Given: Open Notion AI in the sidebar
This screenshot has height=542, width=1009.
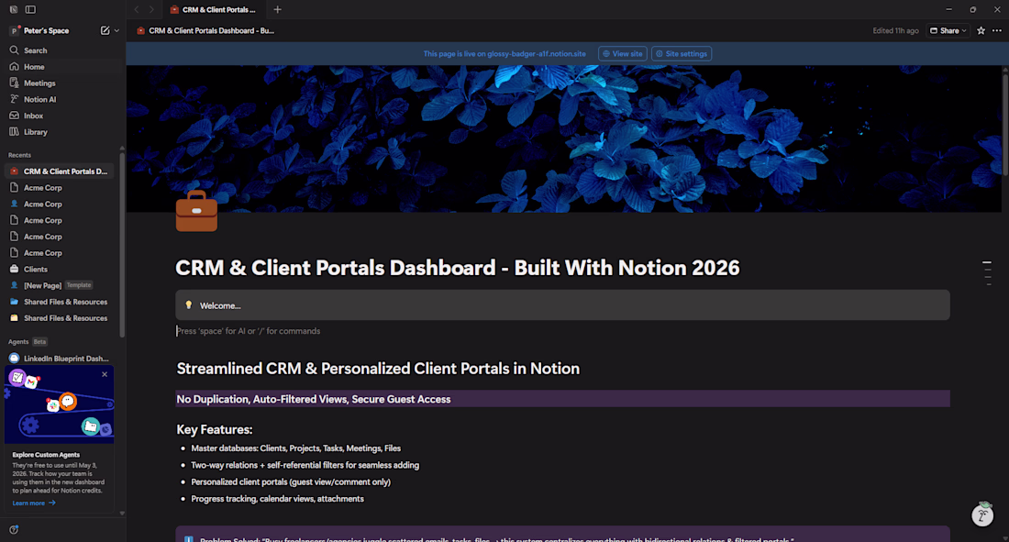Looking at the screenshot, I should 61,99.
